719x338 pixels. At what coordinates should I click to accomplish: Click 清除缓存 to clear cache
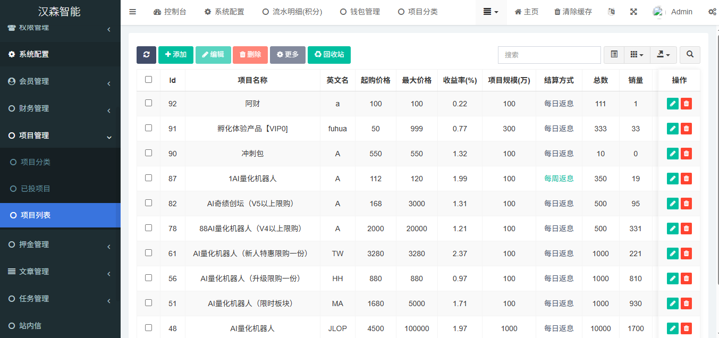(x=572, y=11)
